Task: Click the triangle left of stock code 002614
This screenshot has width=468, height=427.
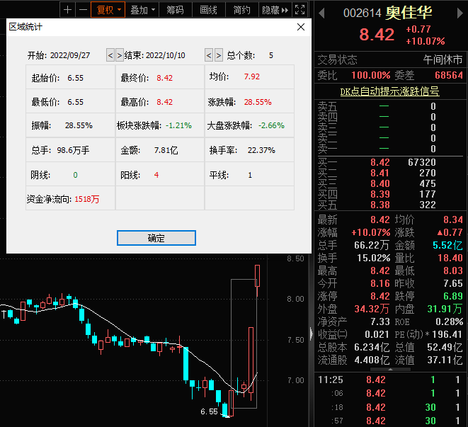Action: [321, 13]
